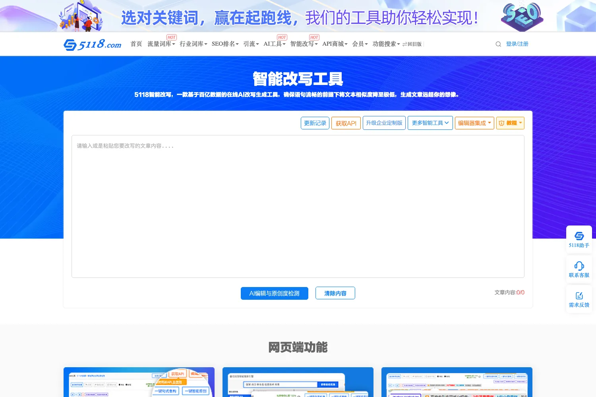Click the 网页端功能 section heading

point(298,347)
